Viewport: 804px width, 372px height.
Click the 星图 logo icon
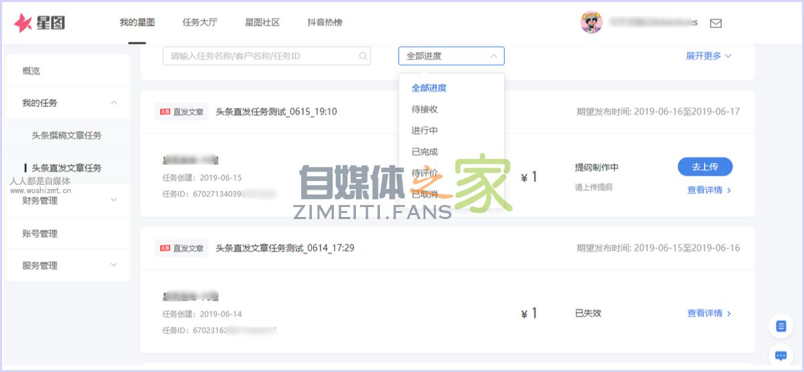23,23
